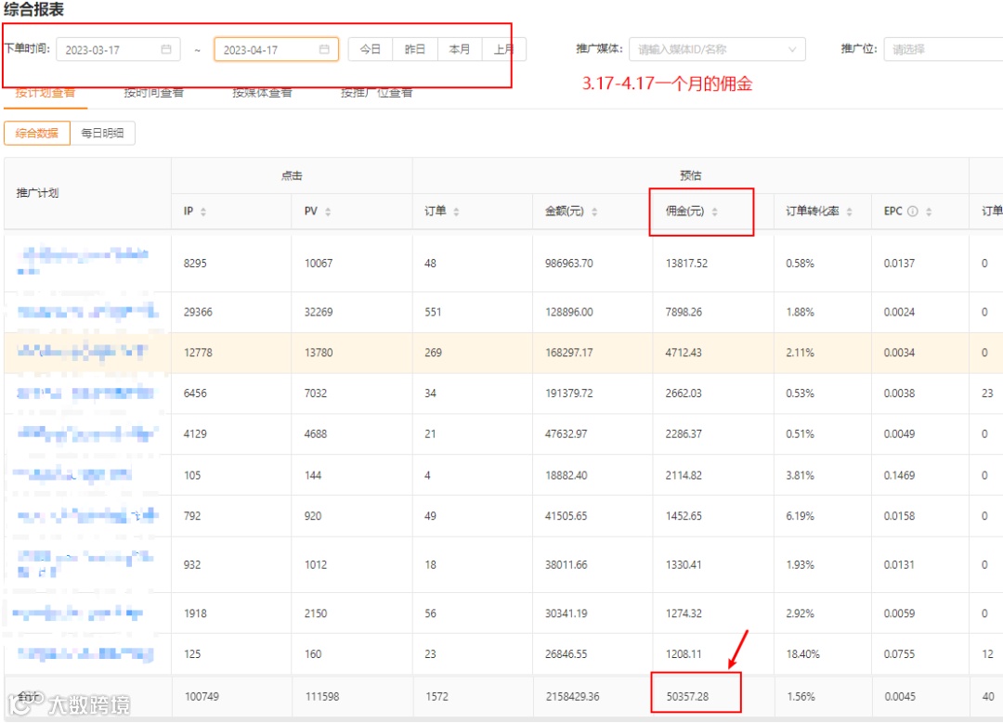This screenshot has width=1003, height=723.
Task: Open the end date calendar icon
Action: (x=326, y=49)
